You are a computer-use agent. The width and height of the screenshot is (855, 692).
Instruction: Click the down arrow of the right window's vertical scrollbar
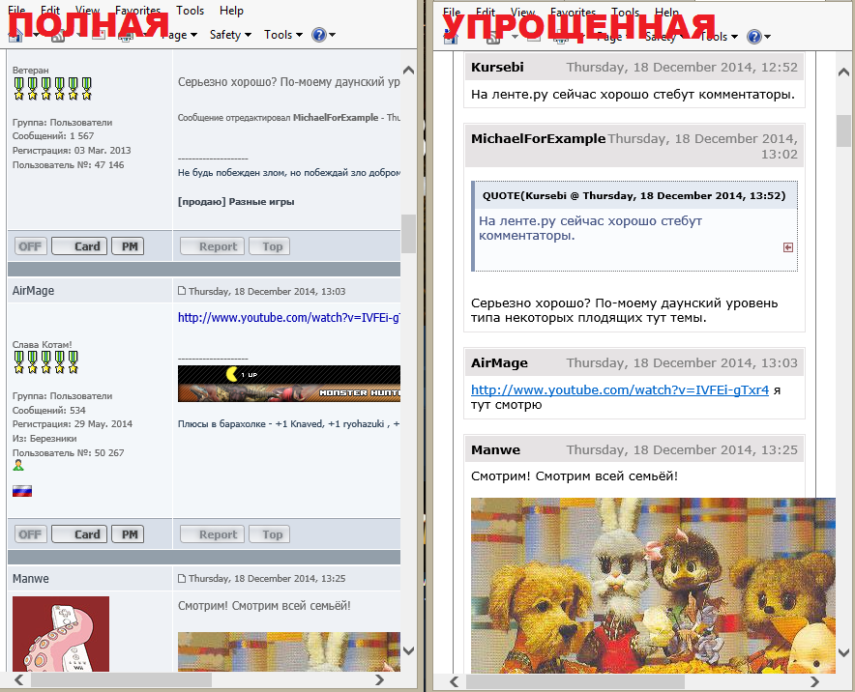pos(843,652)
